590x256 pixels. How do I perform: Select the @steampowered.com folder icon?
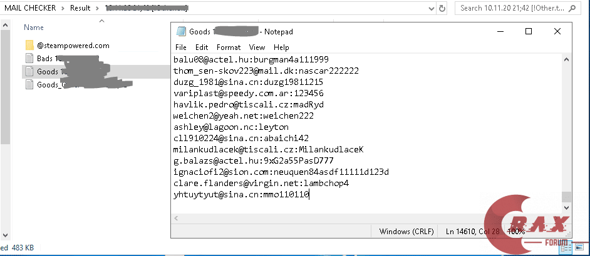tap(29, 46)
